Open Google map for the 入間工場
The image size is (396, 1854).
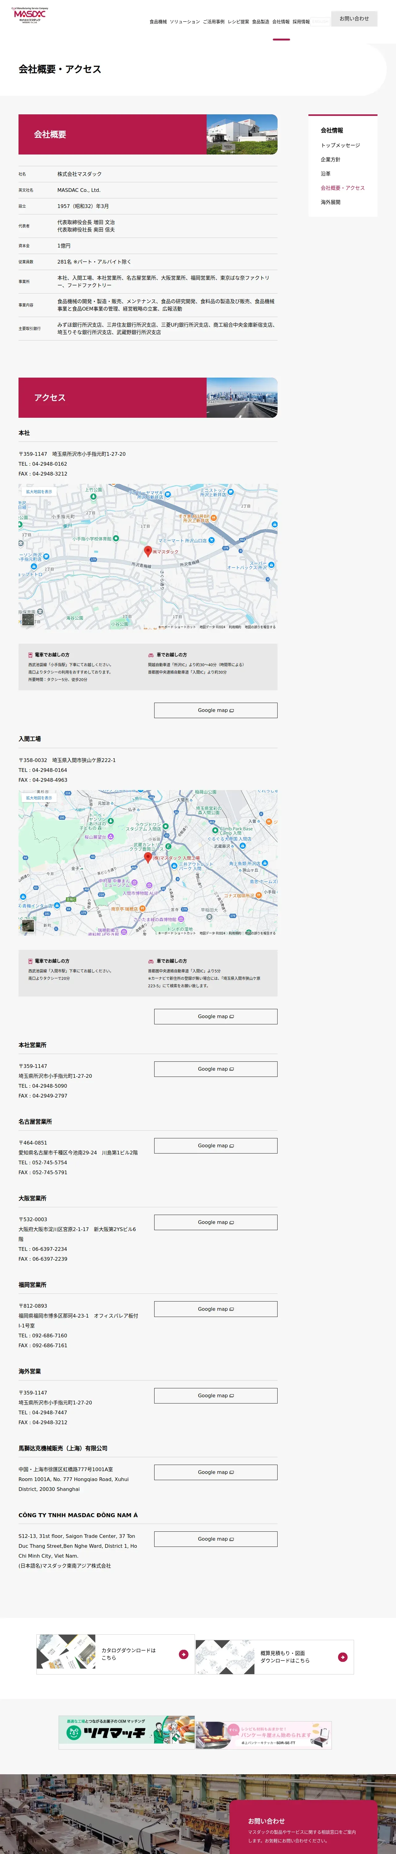point(216,1016)
